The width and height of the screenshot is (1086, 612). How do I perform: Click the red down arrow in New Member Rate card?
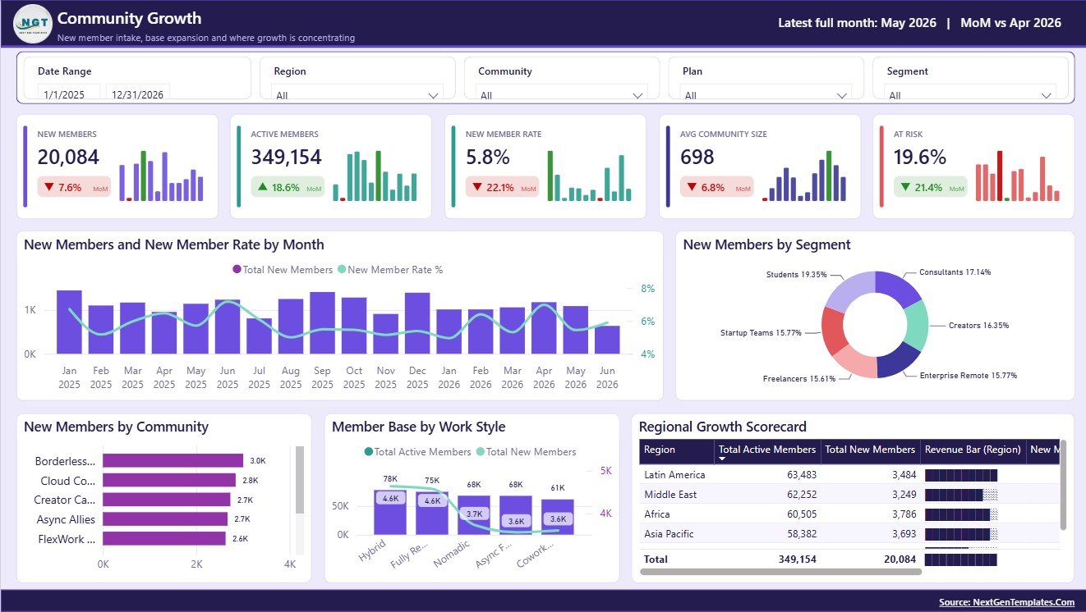pyautogui.click(x=477, y=187)
